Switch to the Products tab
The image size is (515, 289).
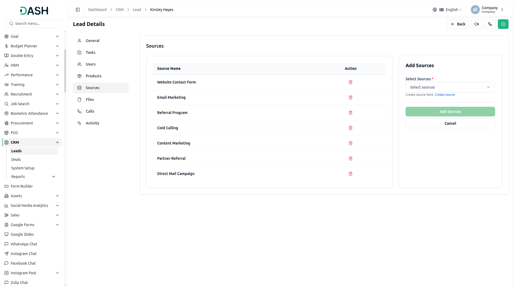click(x=101, y=76)
